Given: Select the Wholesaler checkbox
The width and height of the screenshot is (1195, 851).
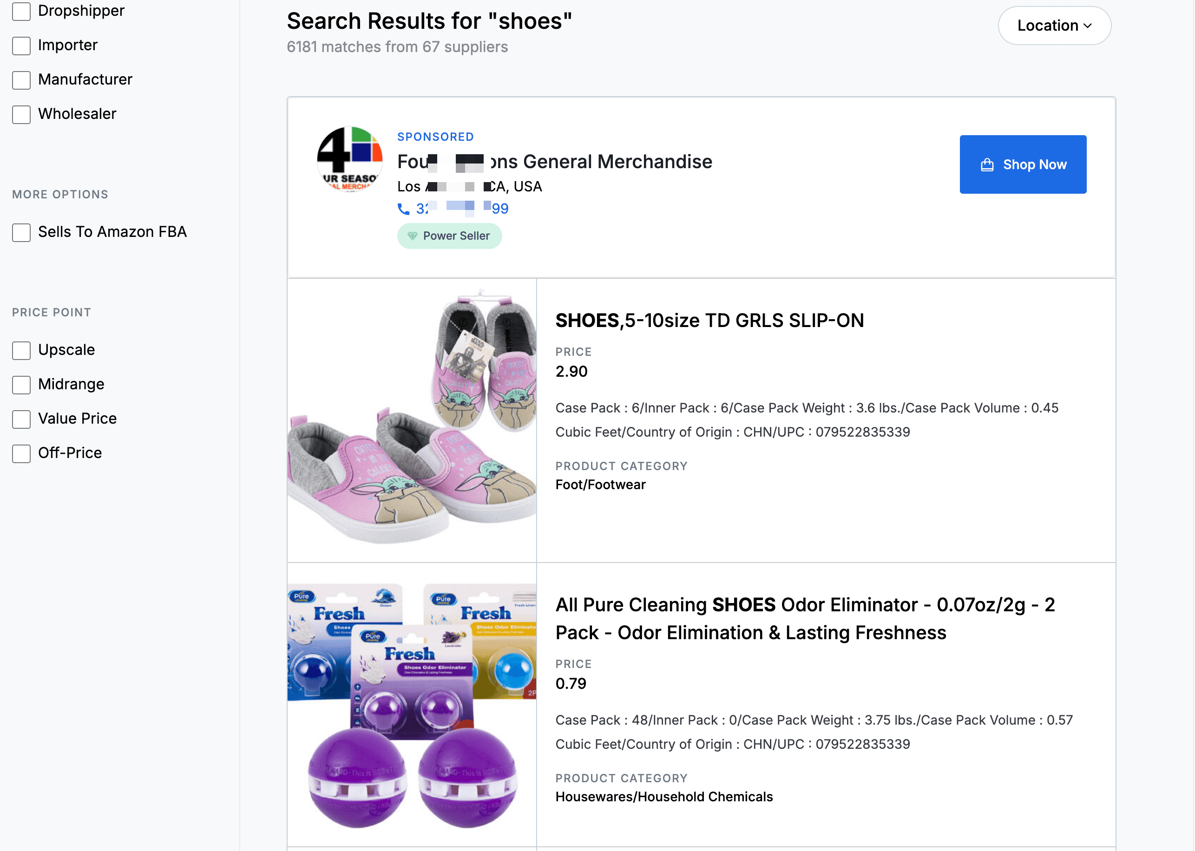Looking at the screenshot, I should click(x=21, y=114).
